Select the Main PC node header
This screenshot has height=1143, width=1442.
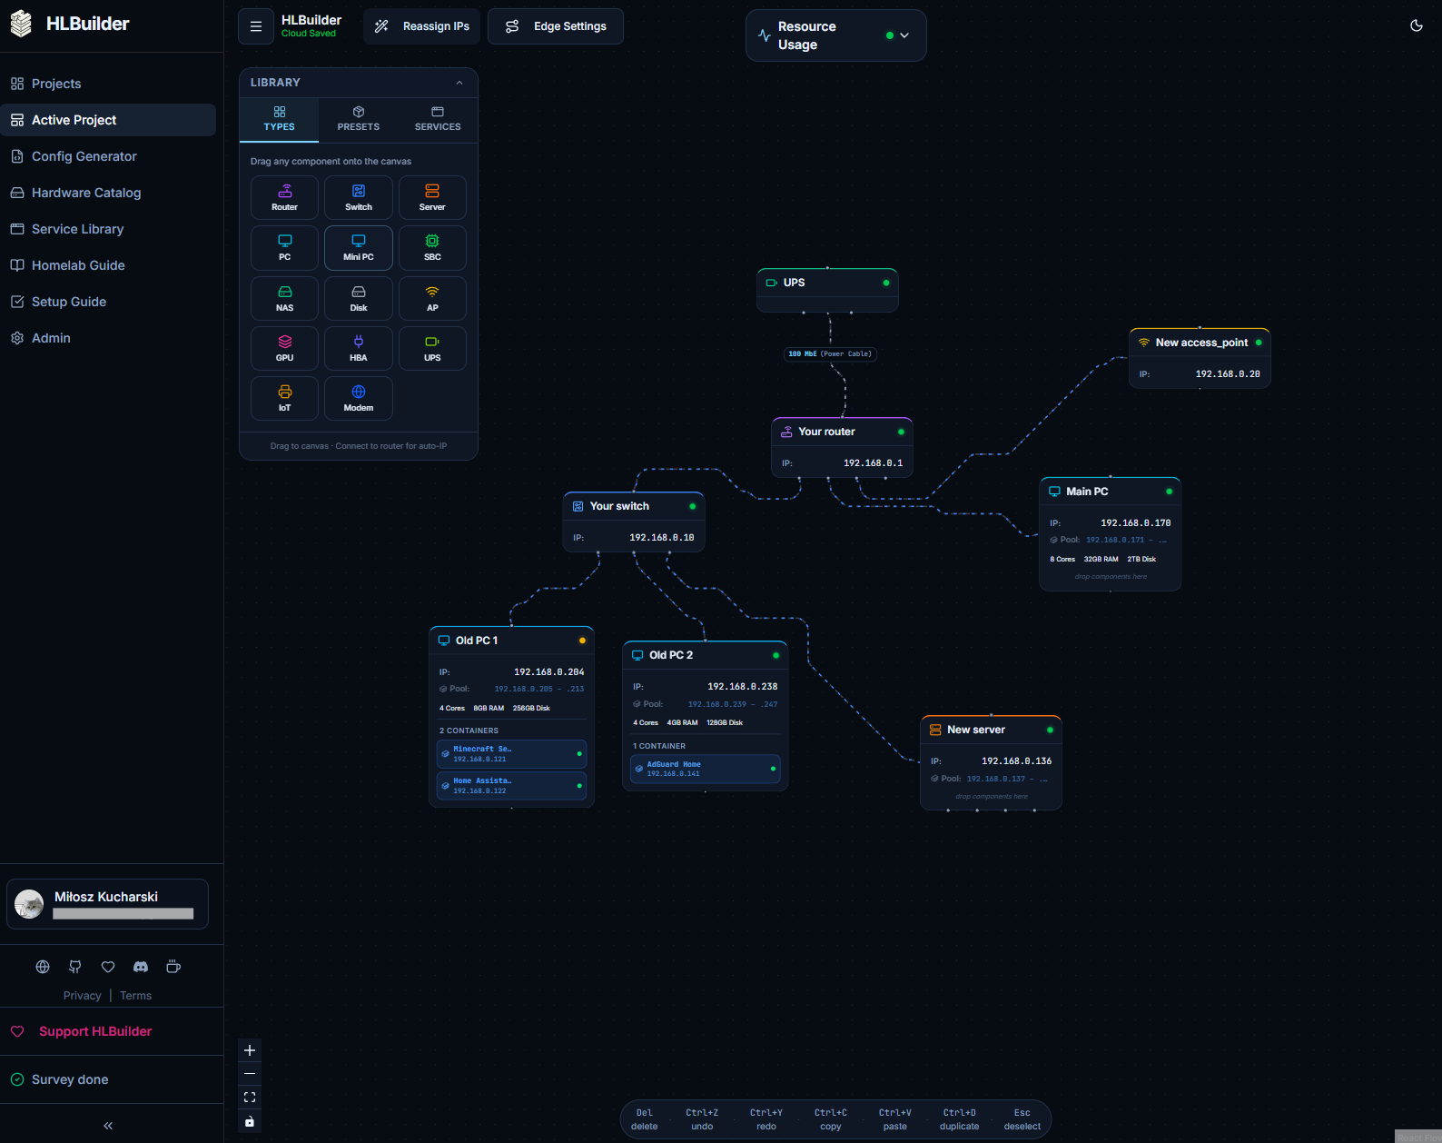coord(1110,492)
